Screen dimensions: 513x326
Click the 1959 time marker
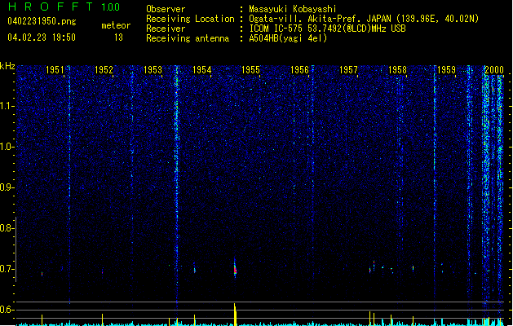[x=446, y=70]
